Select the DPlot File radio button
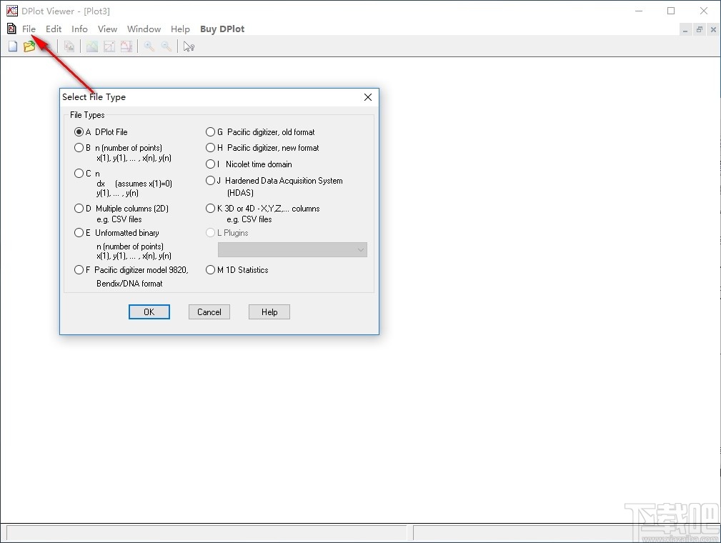Screen dimensions: 721x543 tap(79, 131)
